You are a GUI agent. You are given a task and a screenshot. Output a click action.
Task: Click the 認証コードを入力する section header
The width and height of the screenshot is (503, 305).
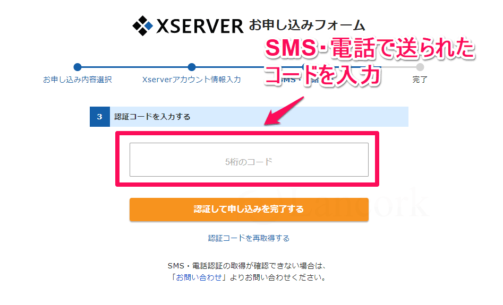coord(249,117)
